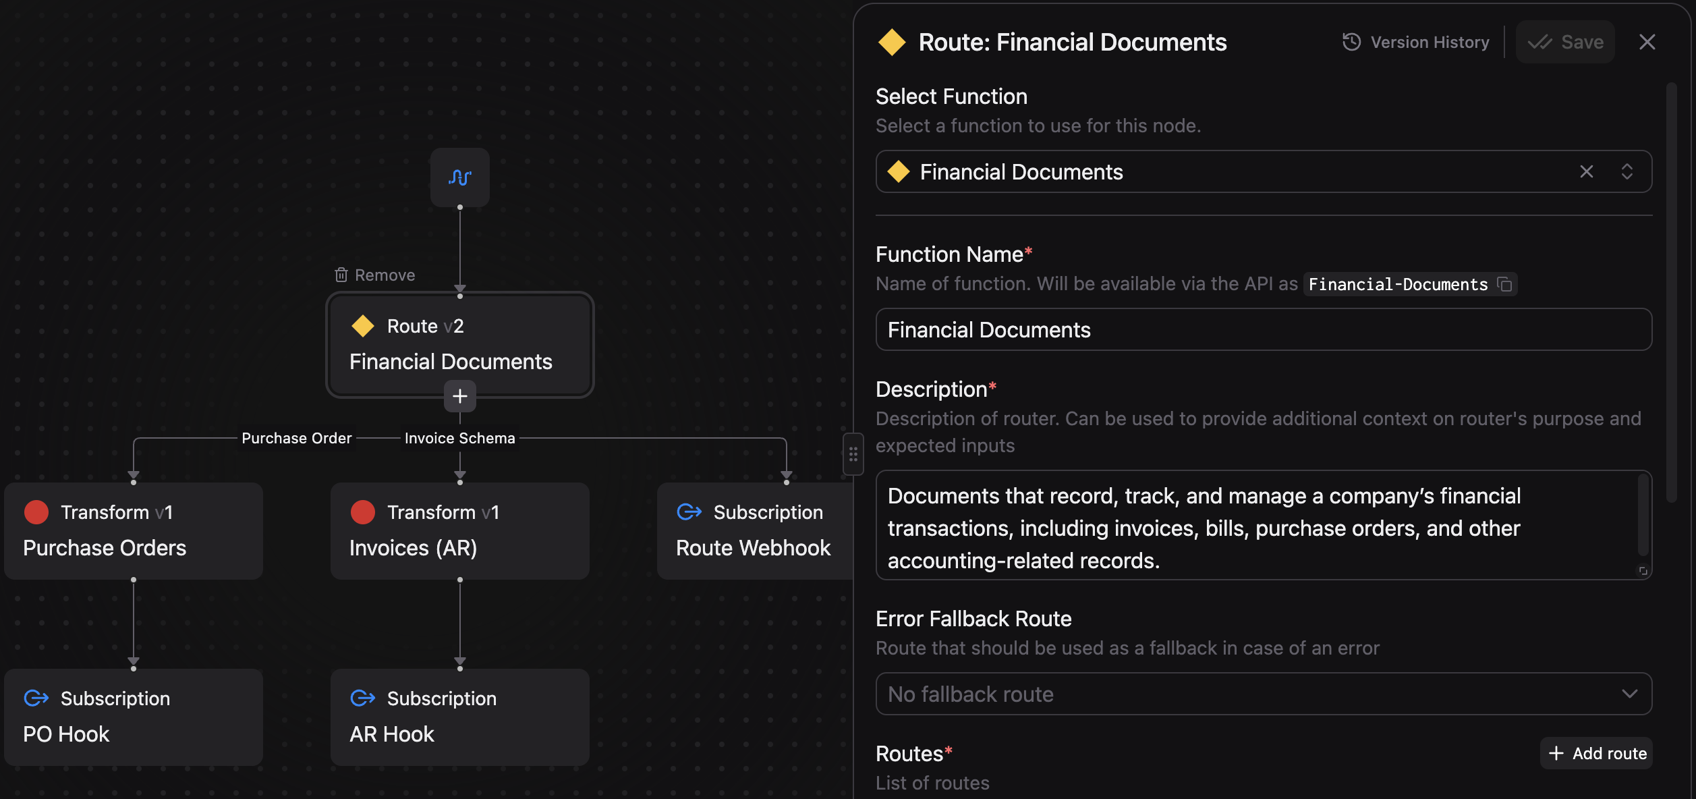Grab the panel resize drag handle

point(853,454)
